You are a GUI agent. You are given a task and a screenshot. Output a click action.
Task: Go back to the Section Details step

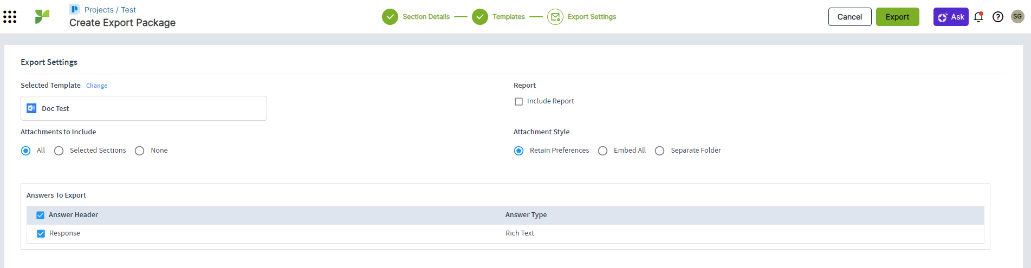390,17
